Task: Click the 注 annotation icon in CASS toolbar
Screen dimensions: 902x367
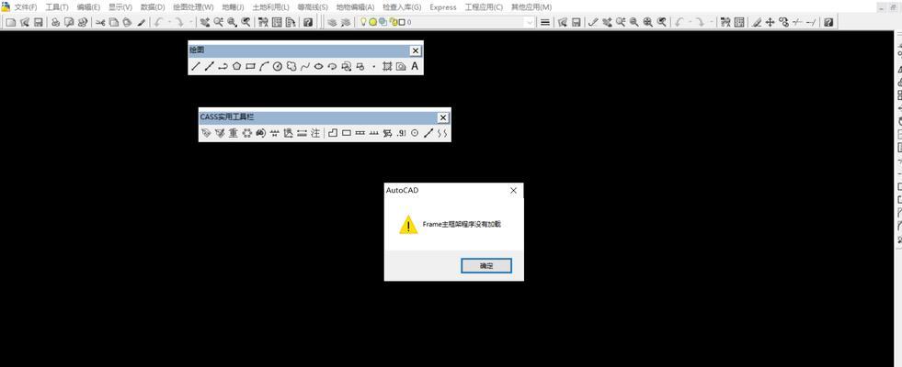Action: tap(315, 133)
